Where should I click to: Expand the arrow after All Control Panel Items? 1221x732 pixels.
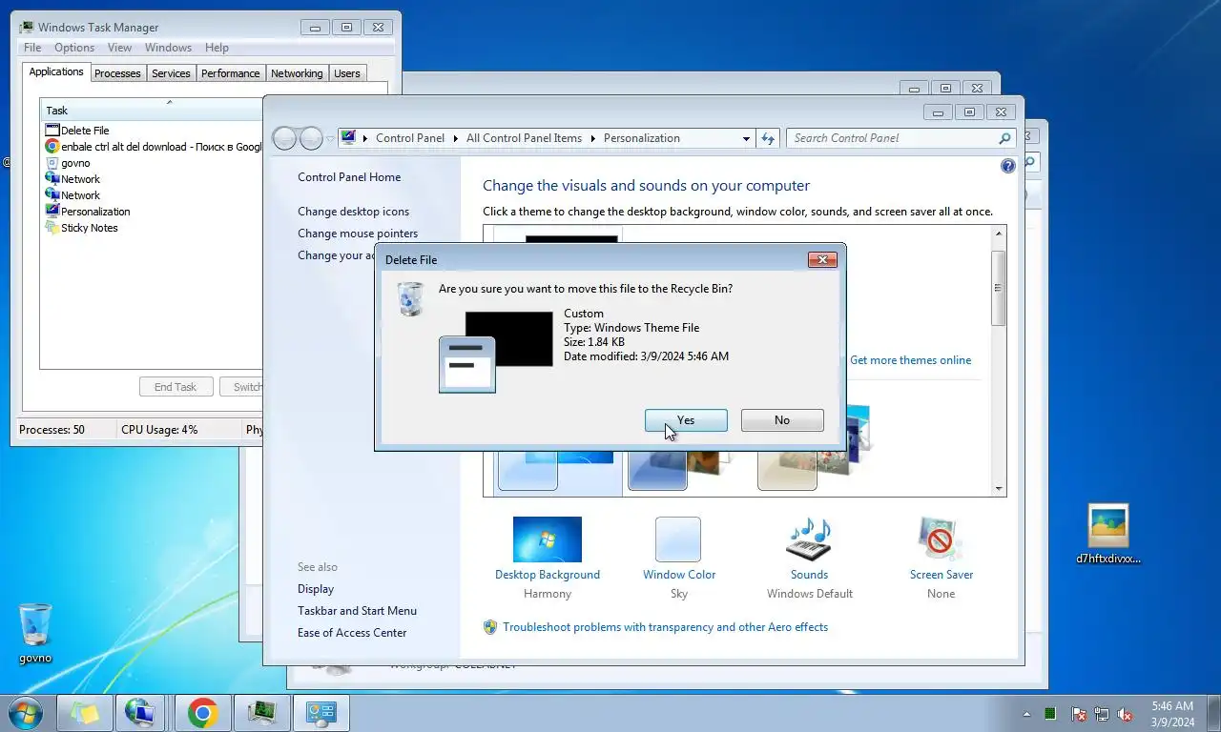click(592, 138)
